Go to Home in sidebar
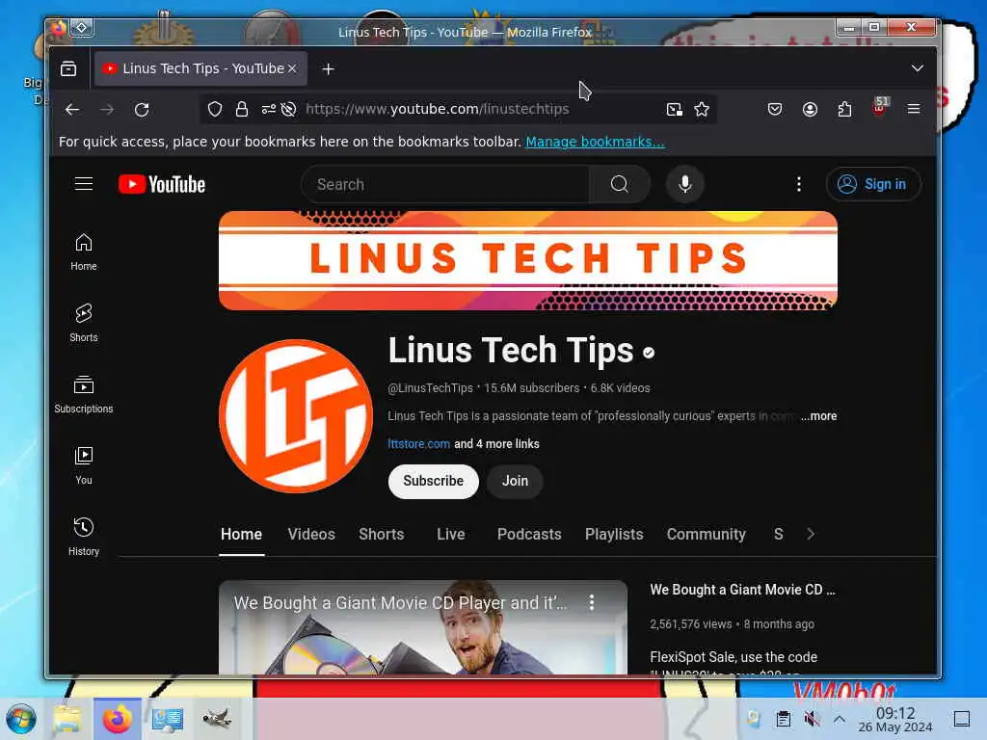Image resolution: width=987 pixels, height=740 pixels. pos(84,252)
